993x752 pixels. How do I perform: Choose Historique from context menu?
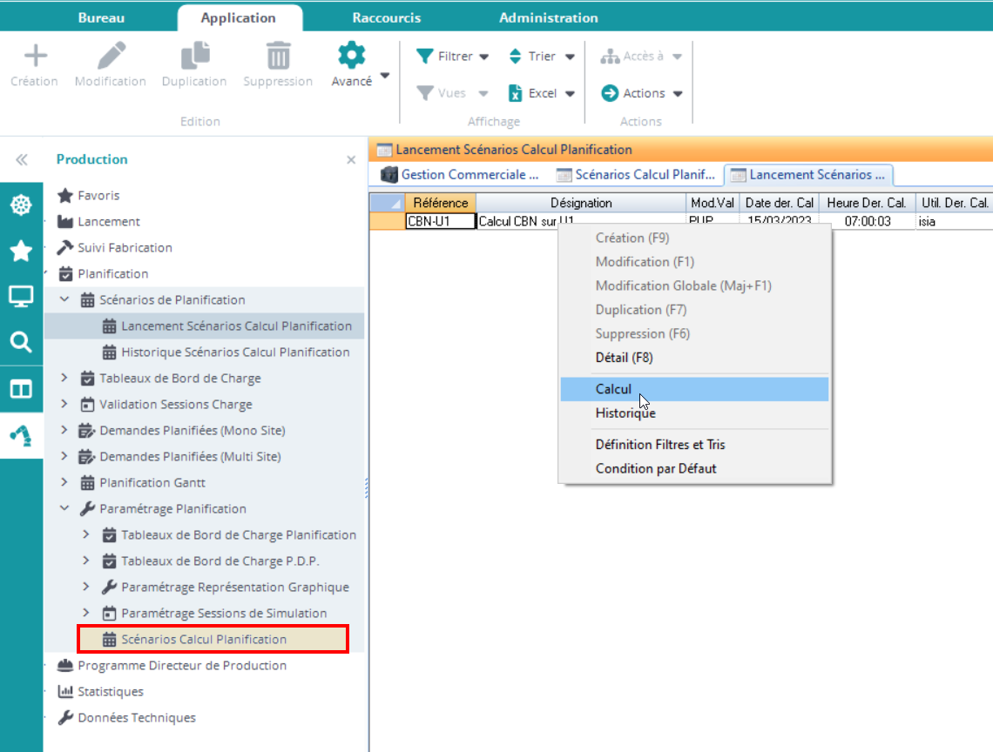pyautogui.click(x=625, y=413)
